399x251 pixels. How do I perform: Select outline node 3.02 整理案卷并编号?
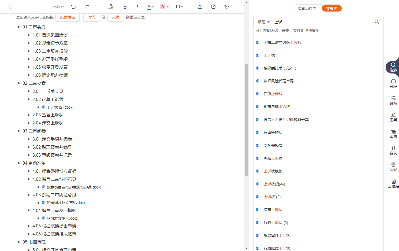[x=52, y=147]
